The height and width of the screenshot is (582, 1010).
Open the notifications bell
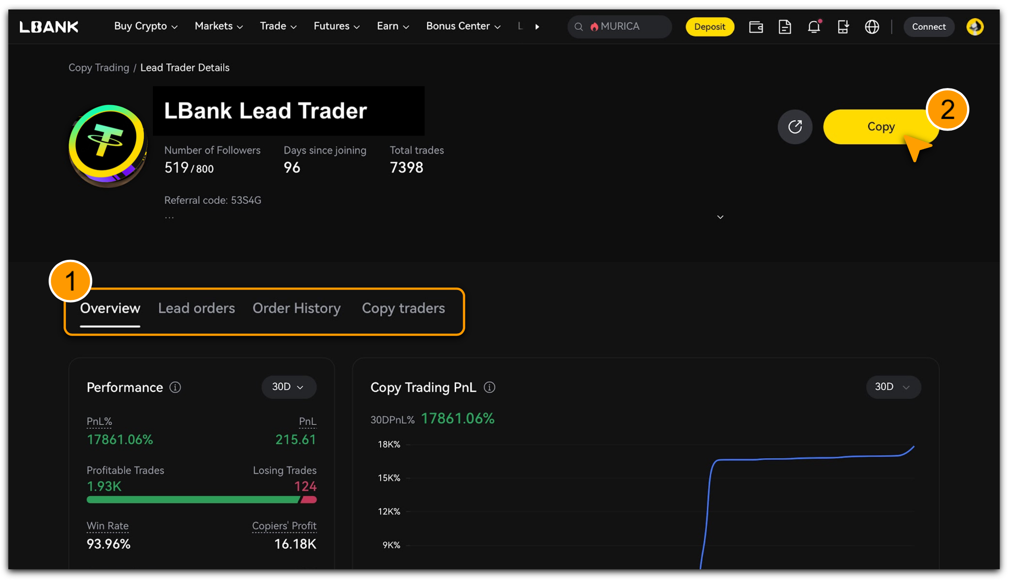[813, 27]
